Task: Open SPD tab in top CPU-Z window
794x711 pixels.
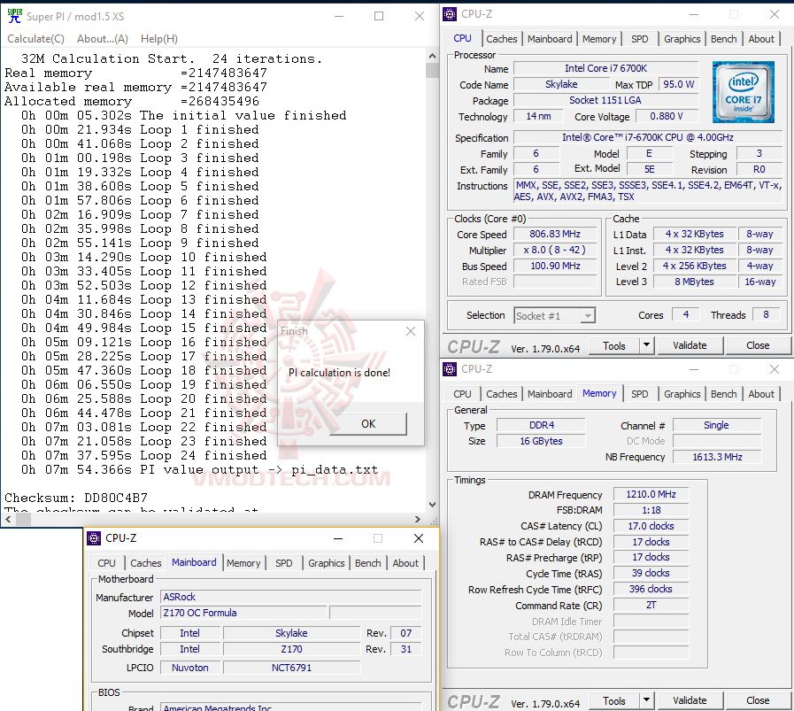Action: 640,39
